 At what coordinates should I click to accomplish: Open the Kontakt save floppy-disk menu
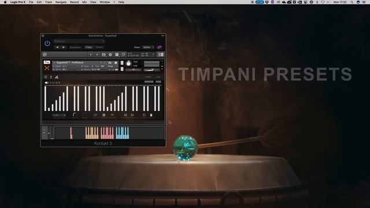(x=103, y=54)
